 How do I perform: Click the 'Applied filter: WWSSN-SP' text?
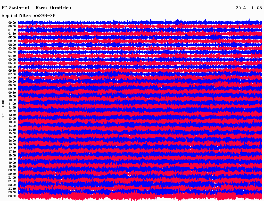pyautogui.click(x=28, y=16)
